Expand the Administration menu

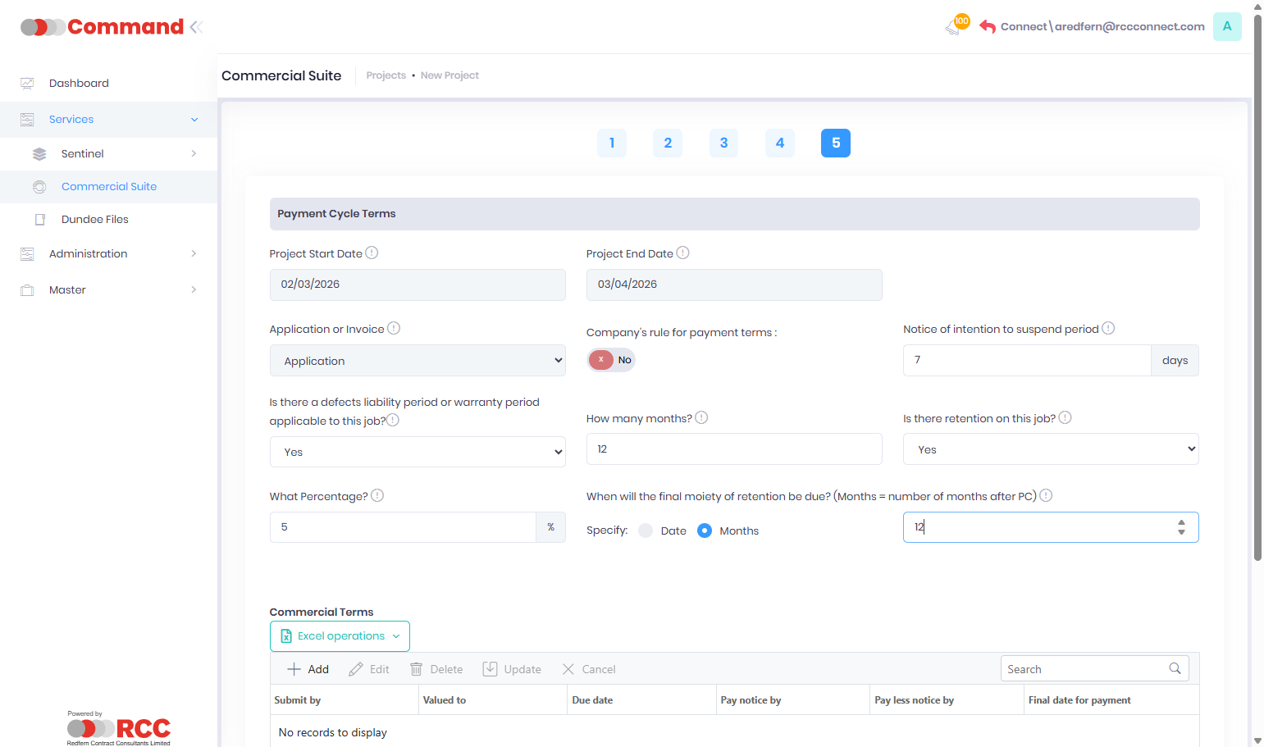coord(194,253)
